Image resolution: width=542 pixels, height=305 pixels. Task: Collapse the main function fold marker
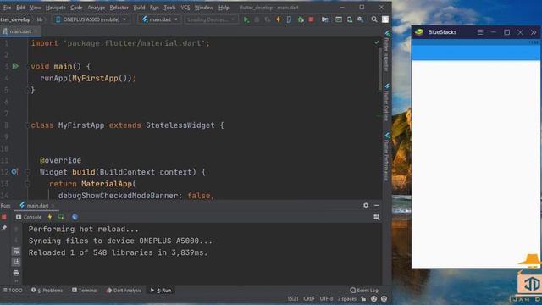(28, 66)
